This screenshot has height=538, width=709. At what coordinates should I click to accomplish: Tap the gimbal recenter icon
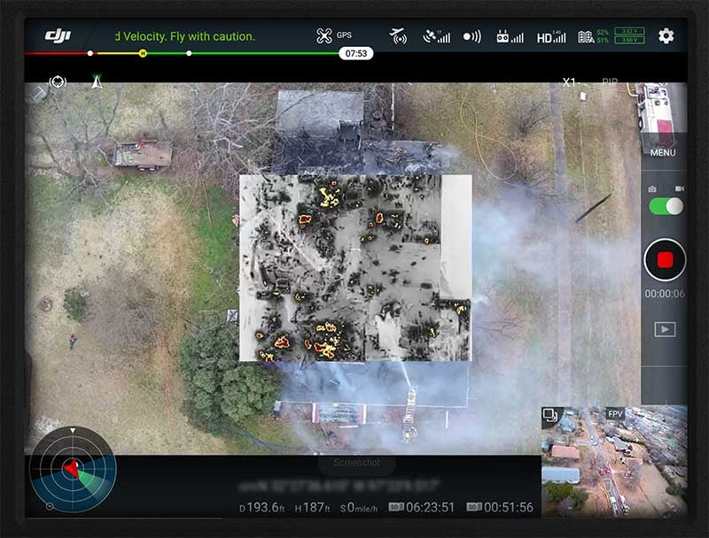tap(58, 82)
